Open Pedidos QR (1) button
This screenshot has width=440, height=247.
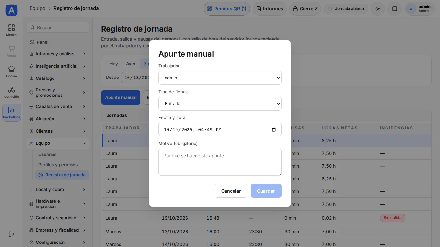[x=227, y=9]
